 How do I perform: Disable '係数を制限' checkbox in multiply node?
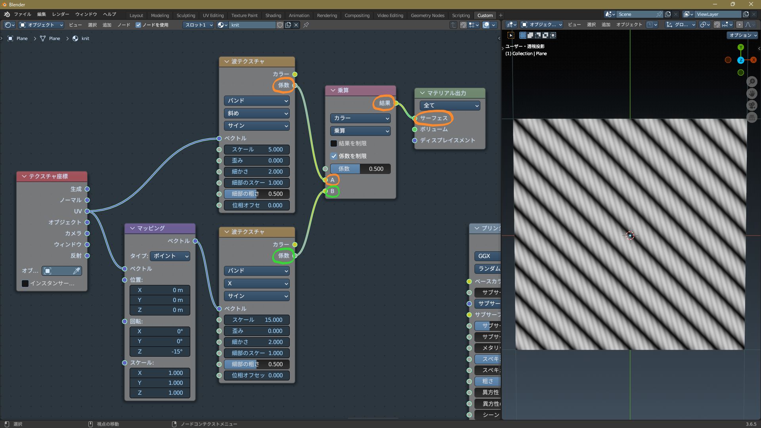coord(334,156)
